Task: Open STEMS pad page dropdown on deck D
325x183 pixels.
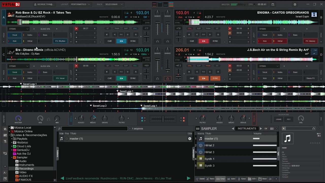Action: 269,66
